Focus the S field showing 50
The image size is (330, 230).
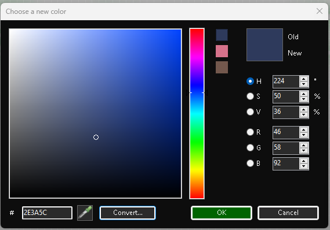click(x=286, y=97)
